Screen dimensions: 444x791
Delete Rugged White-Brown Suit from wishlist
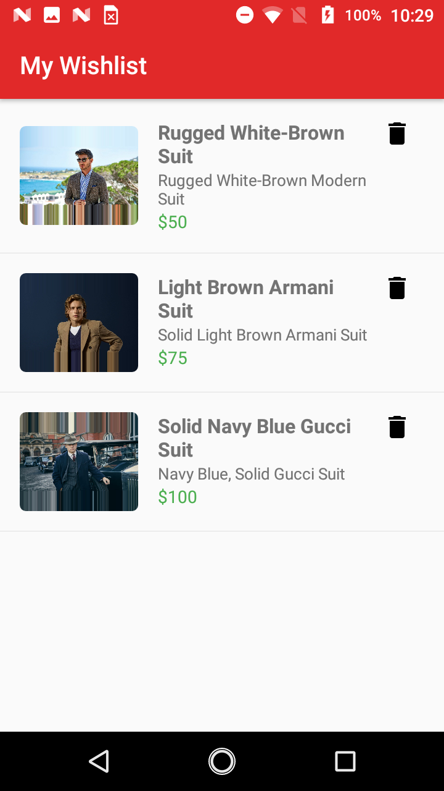397,133
